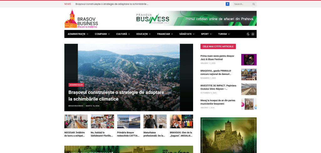321x153 pixels.
Task: Open the Turism menu item
Action: (x=222, y=34)
